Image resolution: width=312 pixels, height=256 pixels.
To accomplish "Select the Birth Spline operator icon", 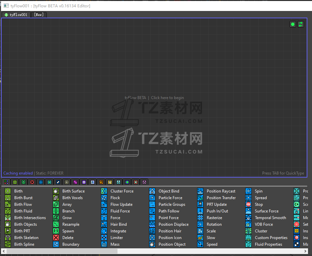I will click(x=8, y=244).
